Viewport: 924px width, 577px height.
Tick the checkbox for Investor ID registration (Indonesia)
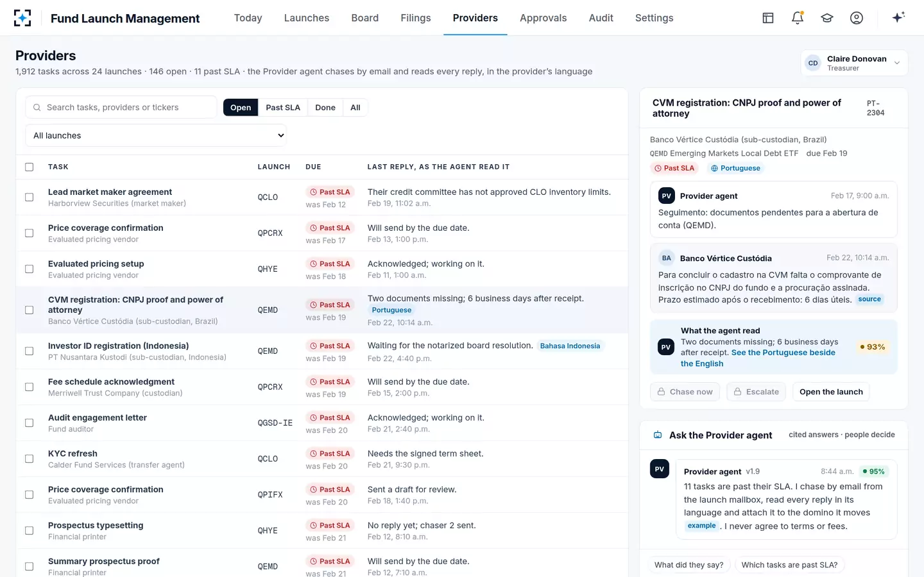[x=30, y=351]
